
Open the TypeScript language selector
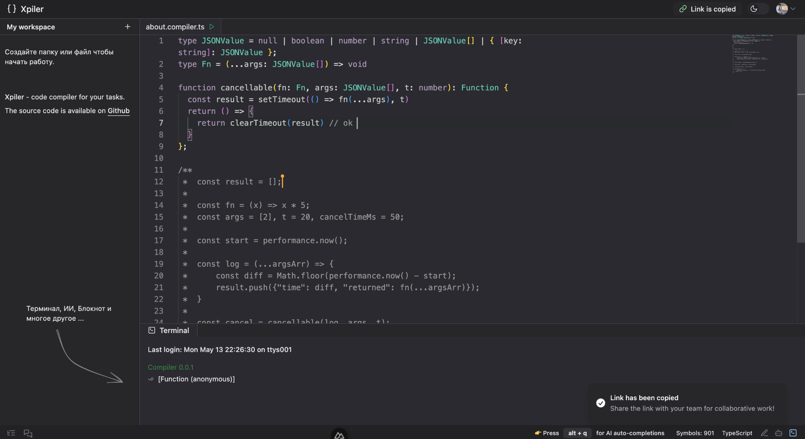[737, 433]
